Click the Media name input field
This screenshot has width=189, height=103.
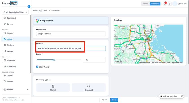point(71,34)
